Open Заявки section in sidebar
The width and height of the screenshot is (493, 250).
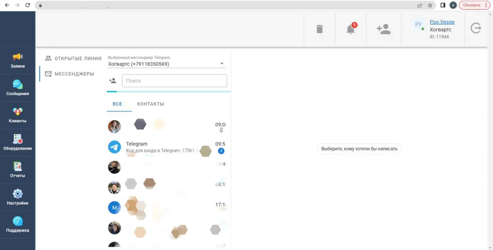click(x=18, y=60)
